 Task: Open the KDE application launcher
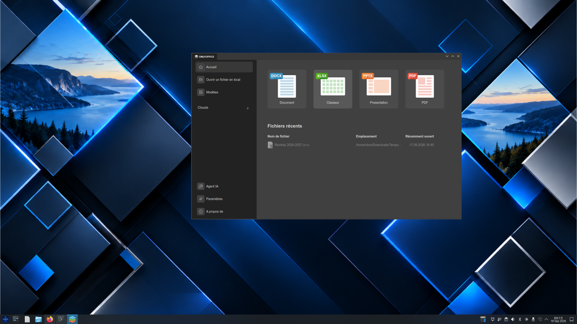tap(5, 319)
